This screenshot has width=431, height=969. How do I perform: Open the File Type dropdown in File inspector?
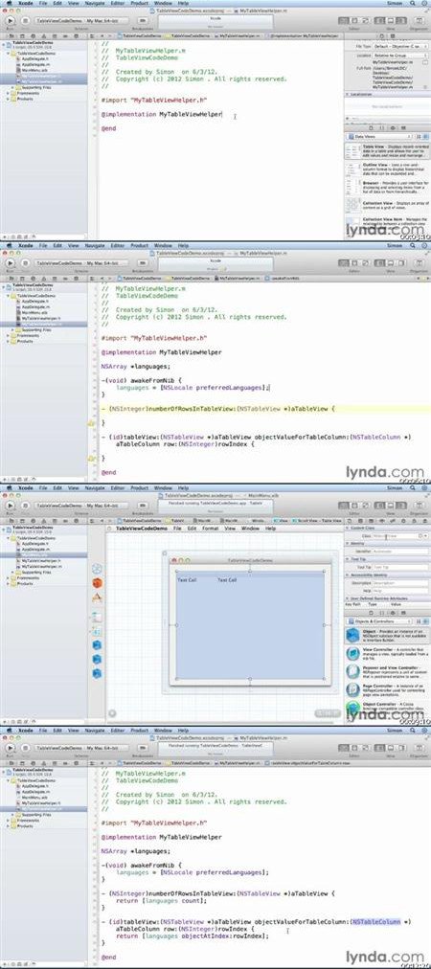[400, 46]
